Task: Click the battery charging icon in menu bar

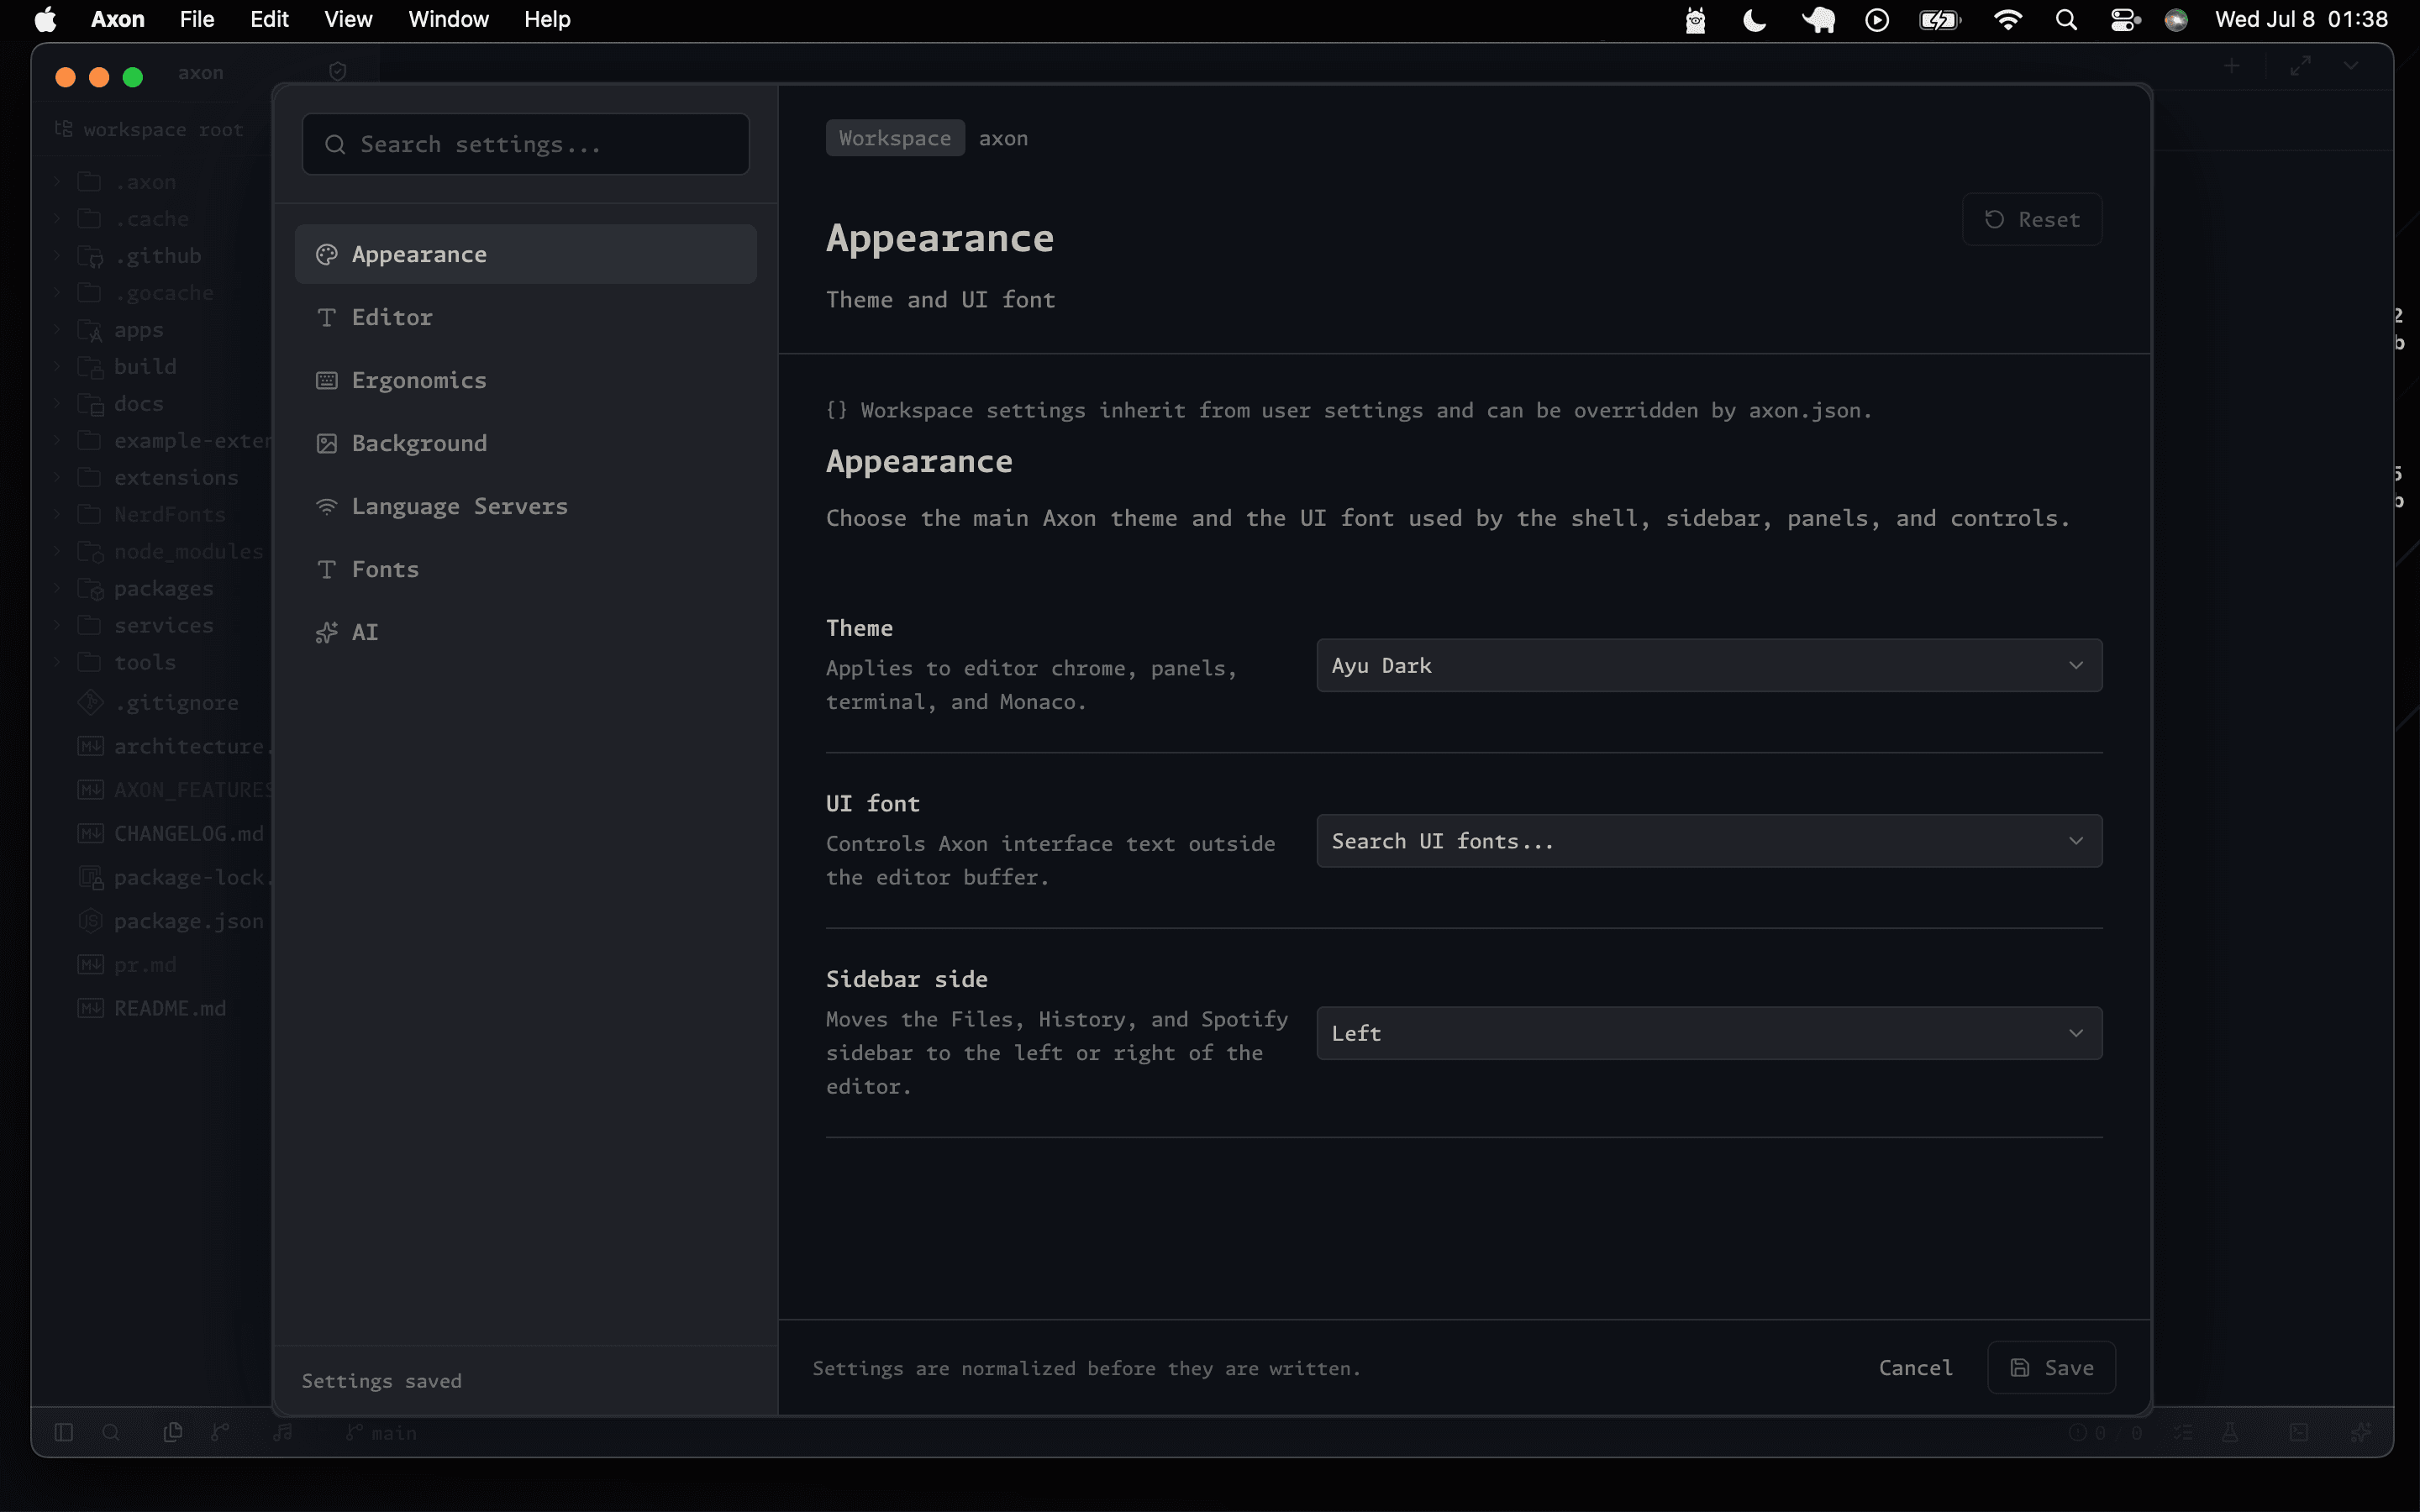Action: (x=1940, y=20)
